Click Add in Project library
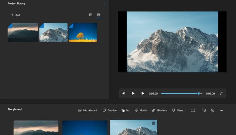This screenshot has height=135, width=236. pos(15,15)
